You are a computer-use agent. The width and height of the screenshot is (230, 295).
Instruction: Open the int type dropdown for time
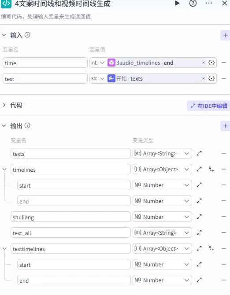[x=98, y=63]
